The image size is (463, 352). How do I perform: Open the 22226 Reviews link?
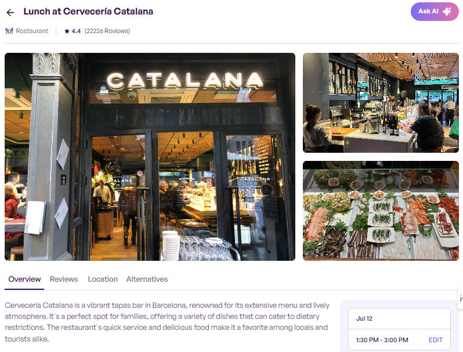pyautogui.click(x=107, y=31)
